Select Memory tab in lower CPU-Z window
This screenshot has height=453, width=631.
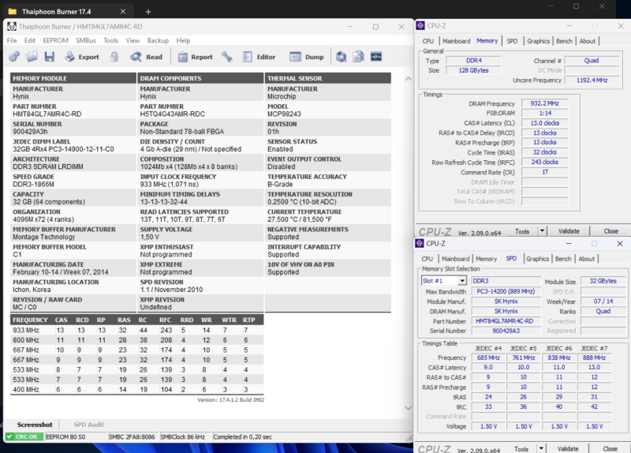pos(486,259)
